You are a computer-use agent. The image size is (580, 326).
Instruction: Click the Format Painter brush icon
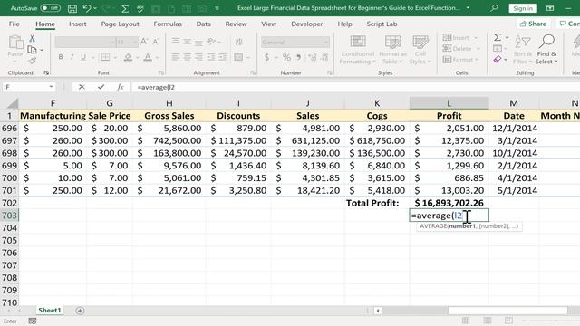click(x=33, y=61)
